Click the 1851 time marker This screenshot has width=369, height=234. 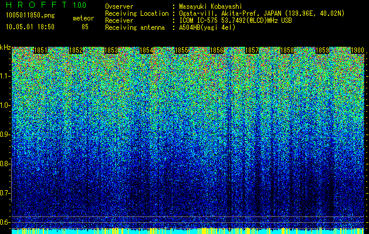tap(40, 50)
